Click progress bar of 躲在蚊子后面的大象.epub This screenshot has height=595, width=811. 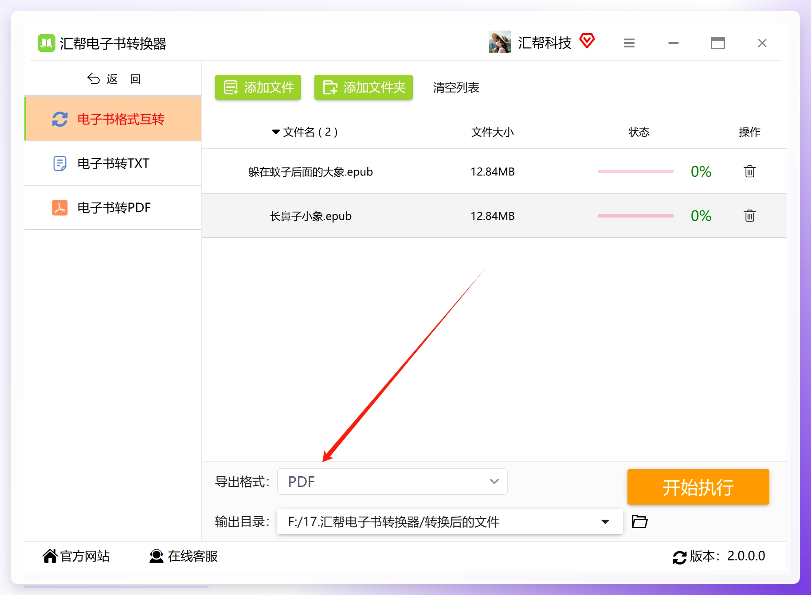(x=635, y=171)
